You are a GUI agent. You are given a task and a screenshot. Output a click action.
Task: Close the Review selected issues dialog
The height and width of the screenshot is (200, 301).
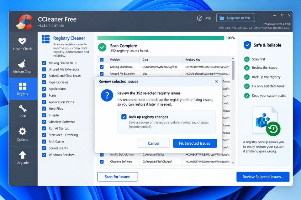pyautogui.click(x=217, y=82)
